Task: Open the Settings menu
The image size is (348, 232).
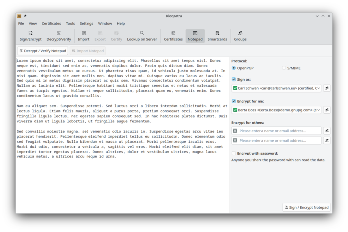Action: [x=87, y=23]
